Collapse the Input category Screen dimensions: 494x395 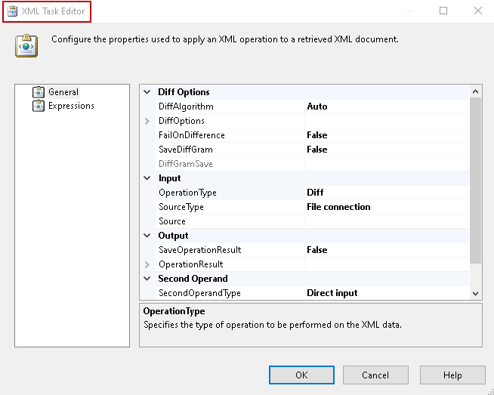(x=147, y=178)
